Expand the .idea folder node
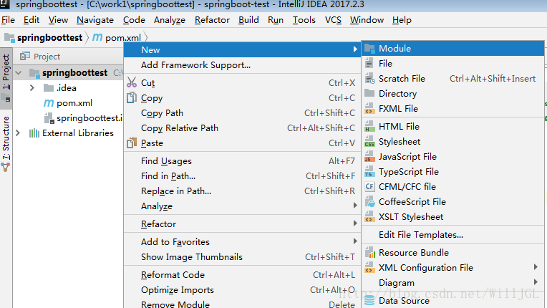 click(32, 88)
